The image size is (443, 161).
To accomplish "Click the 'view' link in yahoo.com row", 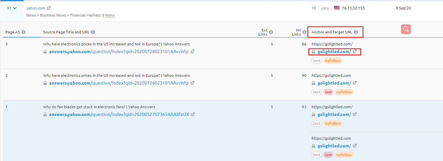I will [325, 8].
